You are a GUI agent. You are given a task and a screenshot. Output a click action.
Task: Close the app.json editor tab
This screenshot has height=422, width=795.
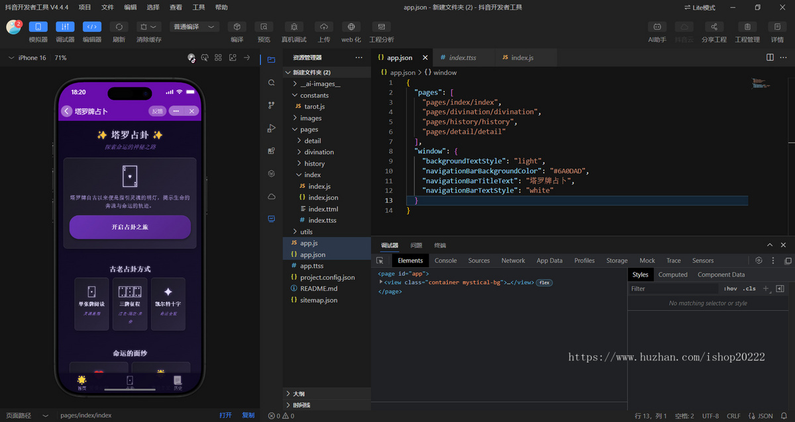(x=425, y=58)
